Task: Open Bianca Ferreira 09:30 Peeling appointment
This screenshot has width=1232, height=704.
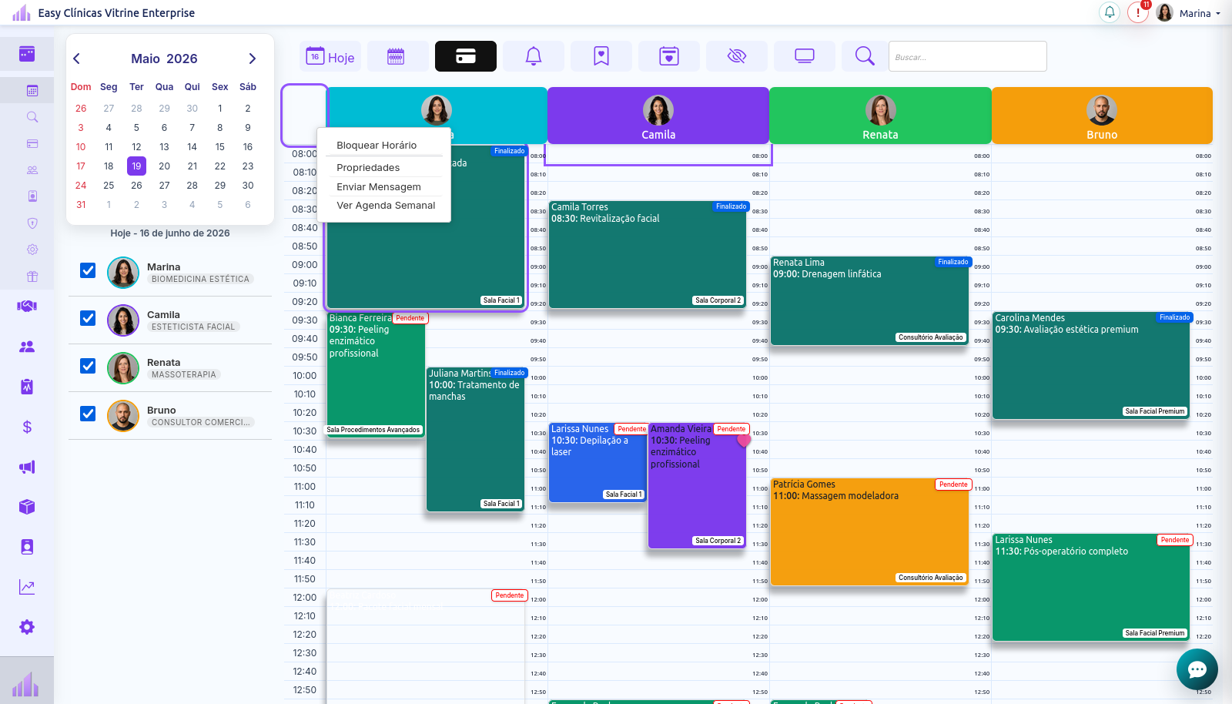Action: pyautogui.click(x=376, y=374)
